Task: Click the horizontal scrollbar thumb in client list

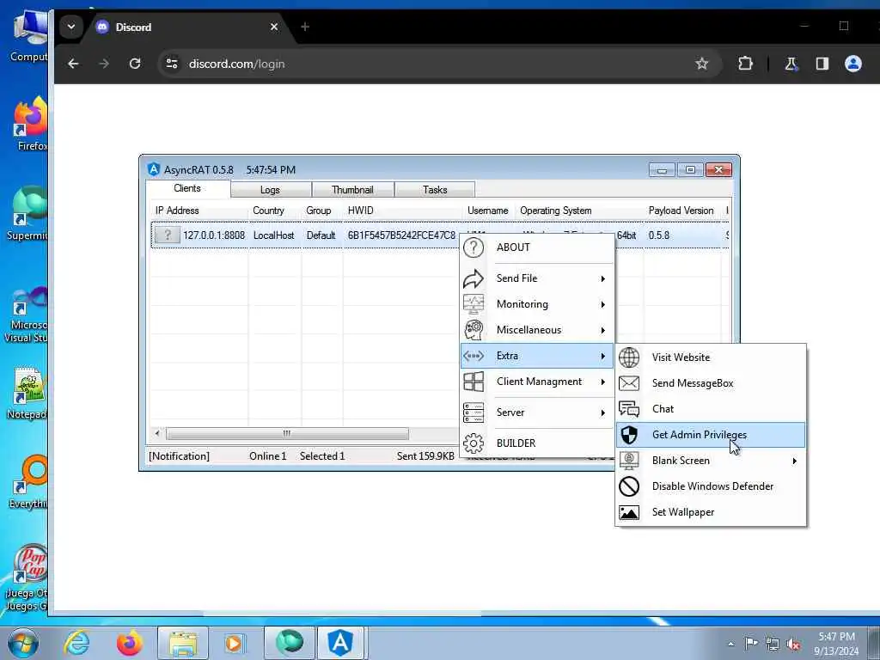Action: [287, 433]
